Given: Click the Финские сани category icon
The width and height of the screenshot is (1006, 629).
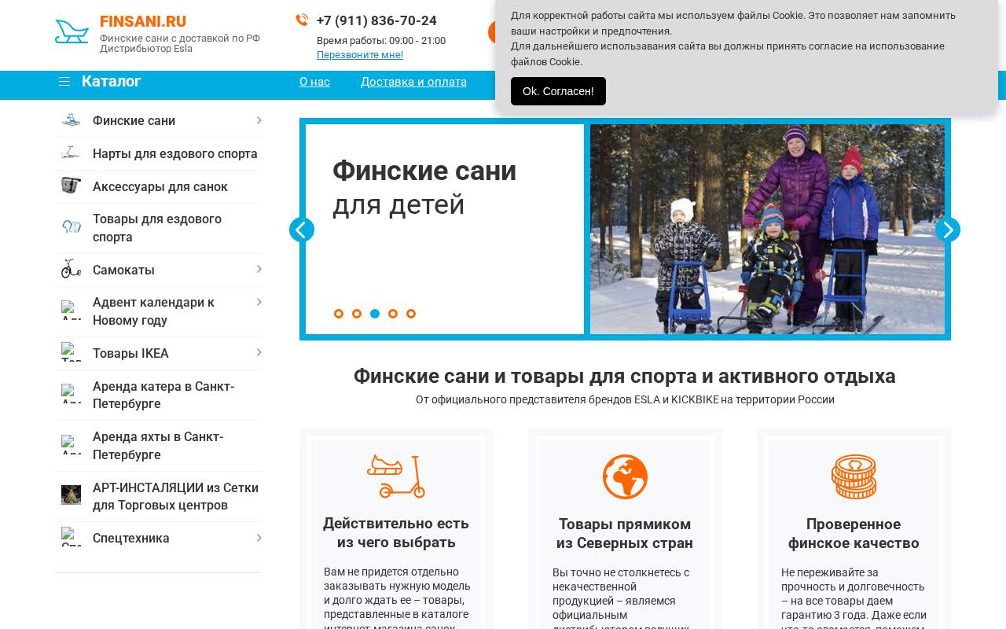Looking at the screenshot, I should tap(71, 120).
